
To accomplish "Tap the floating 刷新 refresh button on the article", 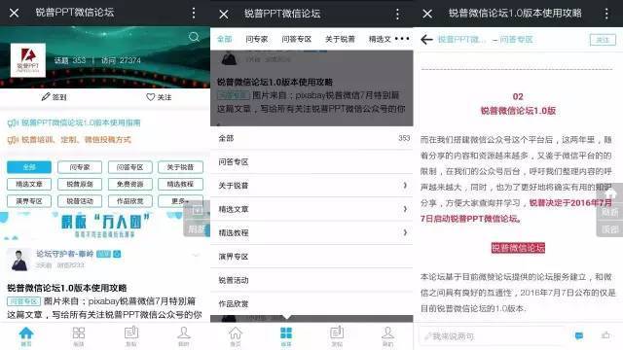I will 610,212.
